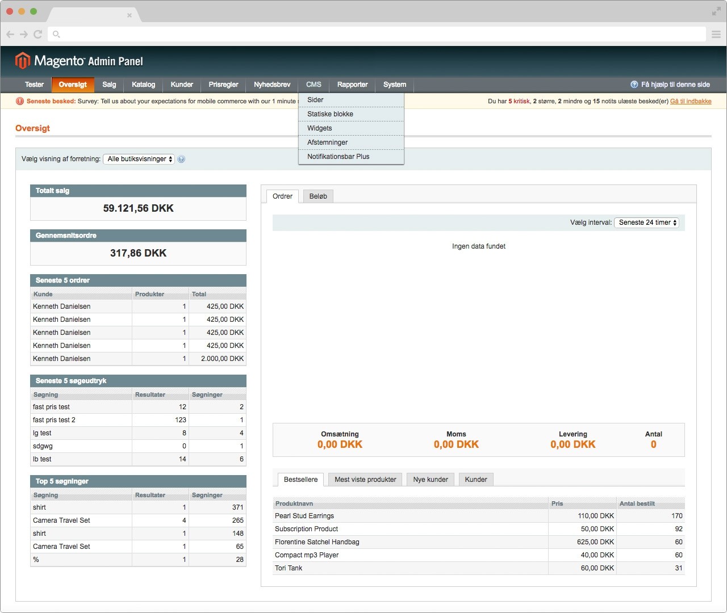Select Statiske blokke from CMS menu
Viewport: 727px width, 613px height.
pos(330,114)
